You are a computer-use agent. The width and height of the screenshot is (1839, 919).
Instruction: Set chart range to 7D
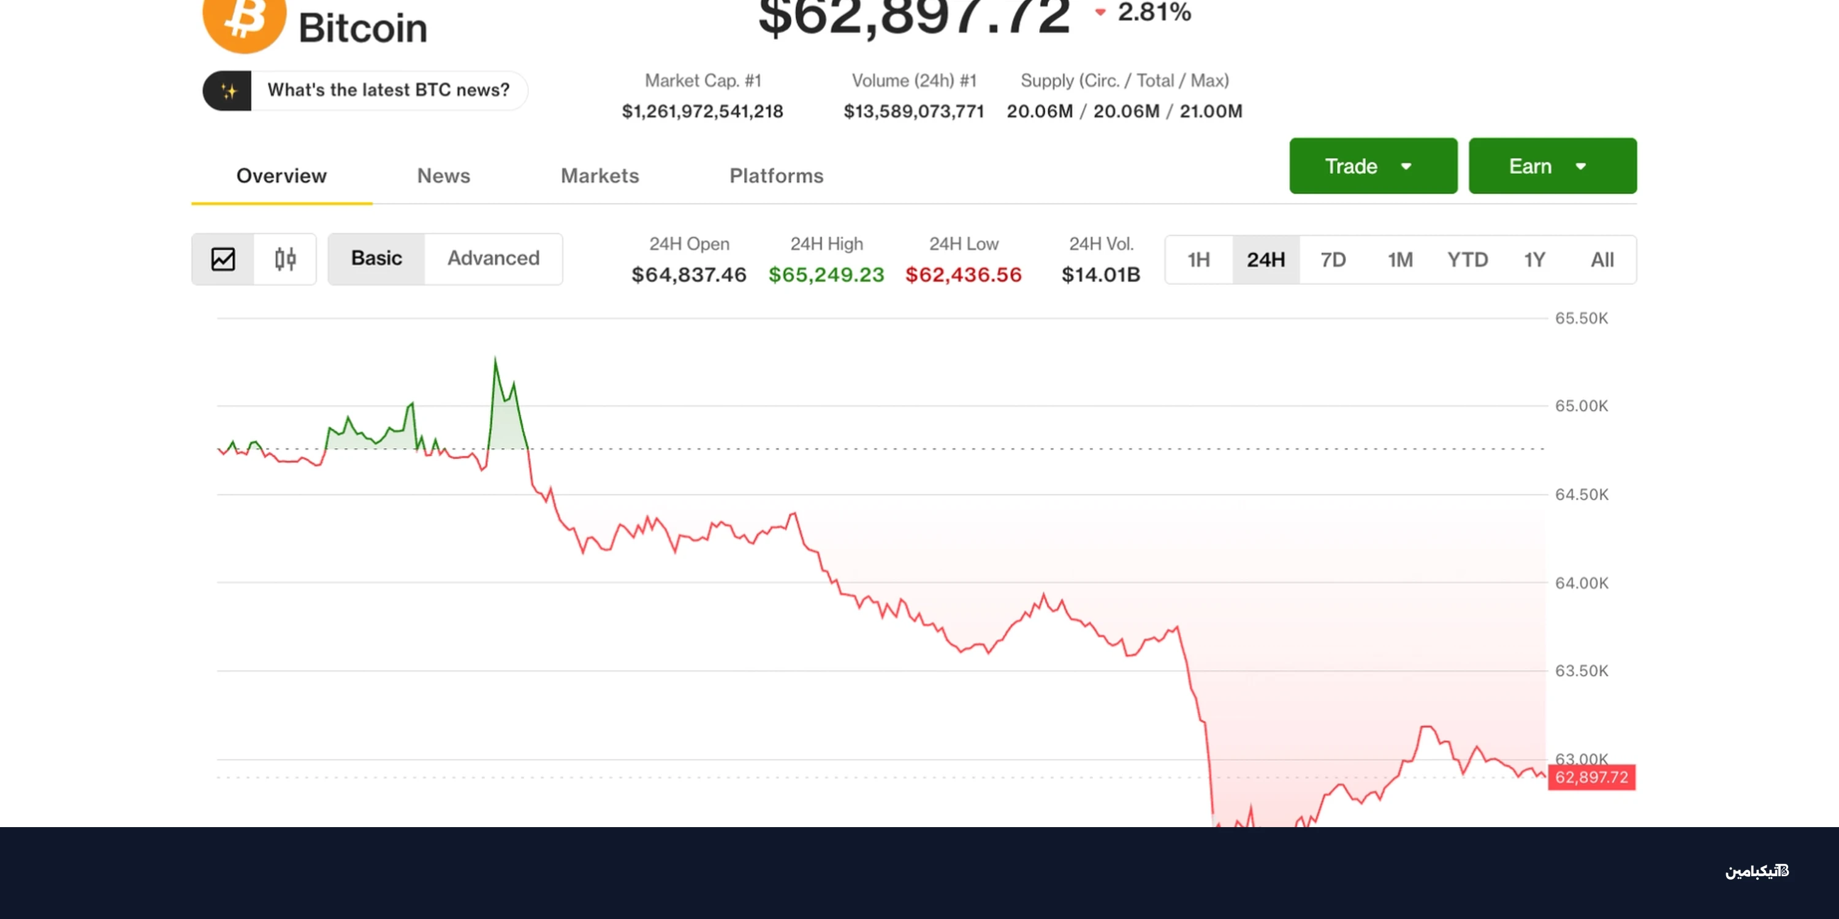click(1333, 260)
